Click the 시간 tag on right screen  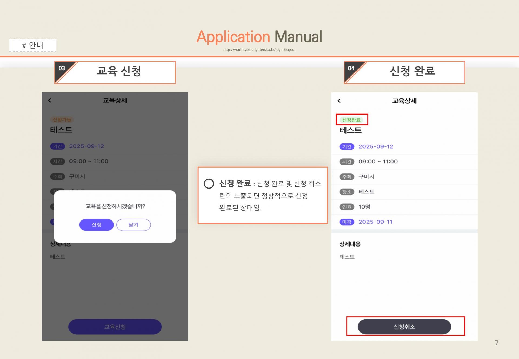pyautogui.click(x=347, y=162)
